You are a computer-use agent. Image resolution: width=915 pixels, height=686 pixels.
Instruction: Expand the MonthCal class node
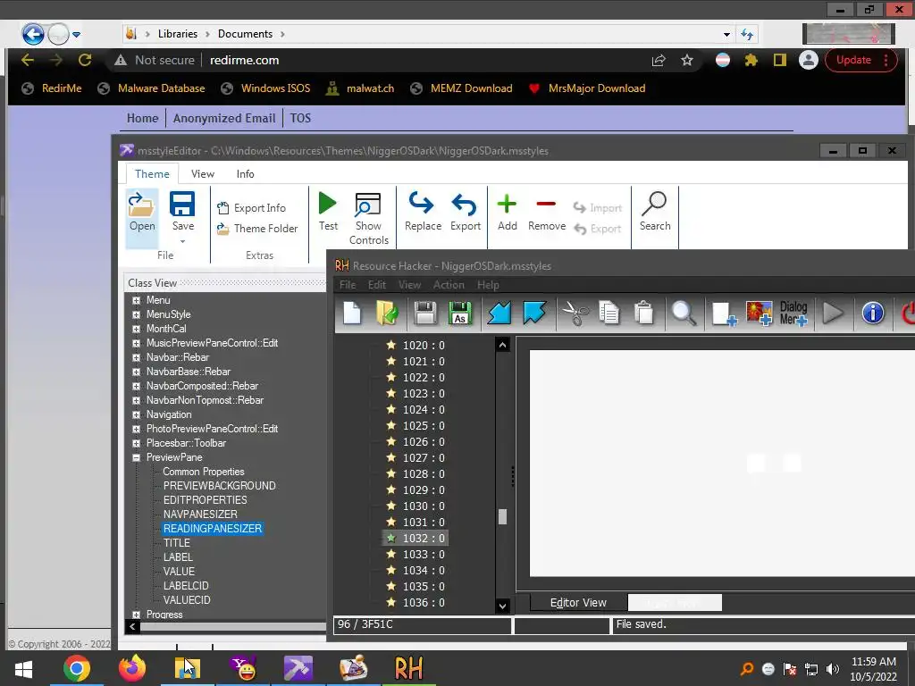136,329
